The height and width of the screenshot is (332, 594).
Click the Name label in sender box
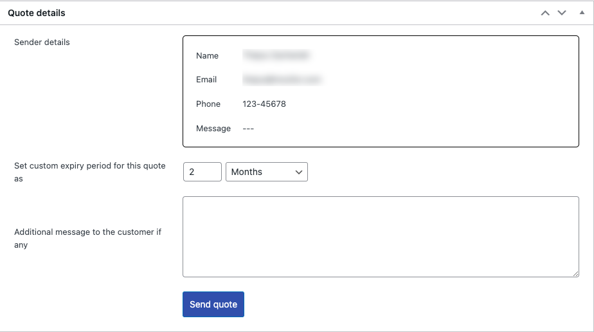207,56
